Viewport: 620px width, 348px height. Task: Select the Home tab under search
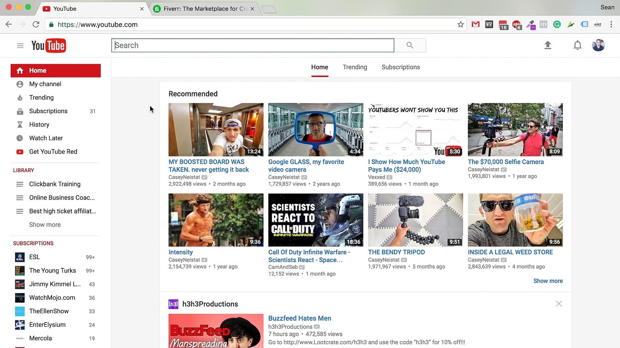click(320, 67)
